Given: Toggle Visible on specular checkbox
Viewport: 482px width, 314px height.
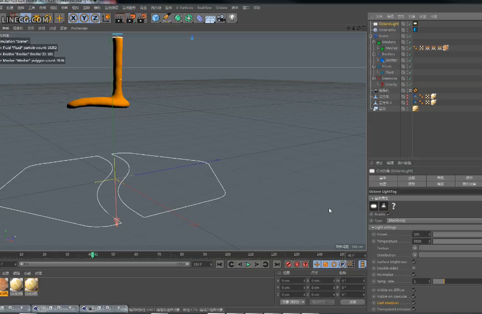Looking at the screenshot, I should [414, 297].
